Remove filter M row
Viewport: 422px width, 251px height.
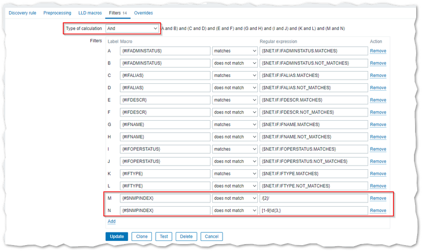click(378, 198)
